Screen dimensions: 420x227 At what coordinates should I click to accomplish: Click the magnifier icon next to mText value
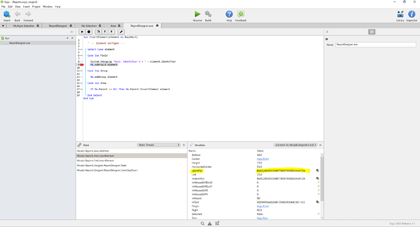317,202
